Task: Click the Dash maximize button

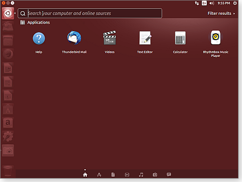Action: tap(12, 3)
